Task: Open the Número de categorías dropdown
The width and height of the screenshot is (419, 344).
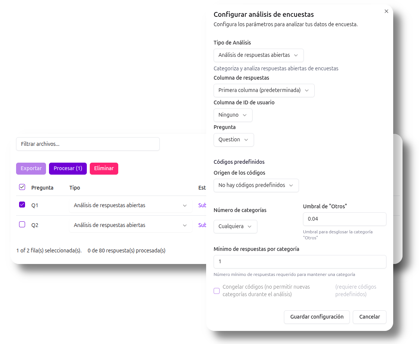Action: pos(235,227)
